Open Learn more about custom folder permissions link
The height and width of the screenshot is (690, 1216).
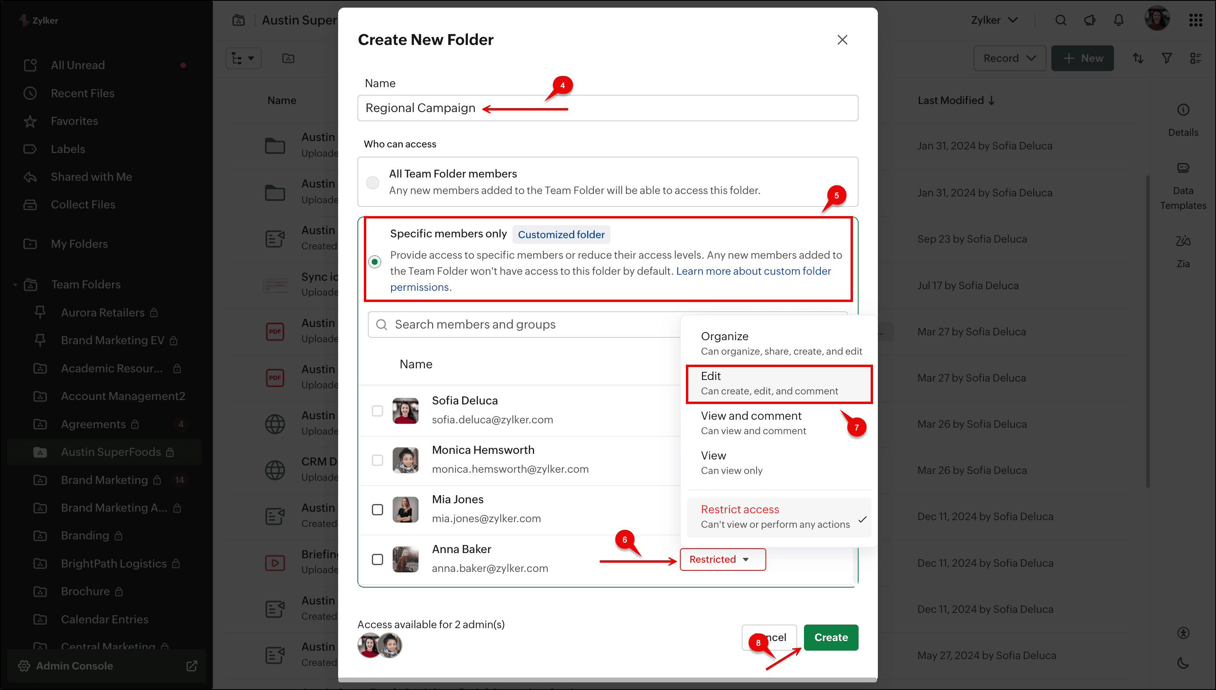[x=753, y=271]
